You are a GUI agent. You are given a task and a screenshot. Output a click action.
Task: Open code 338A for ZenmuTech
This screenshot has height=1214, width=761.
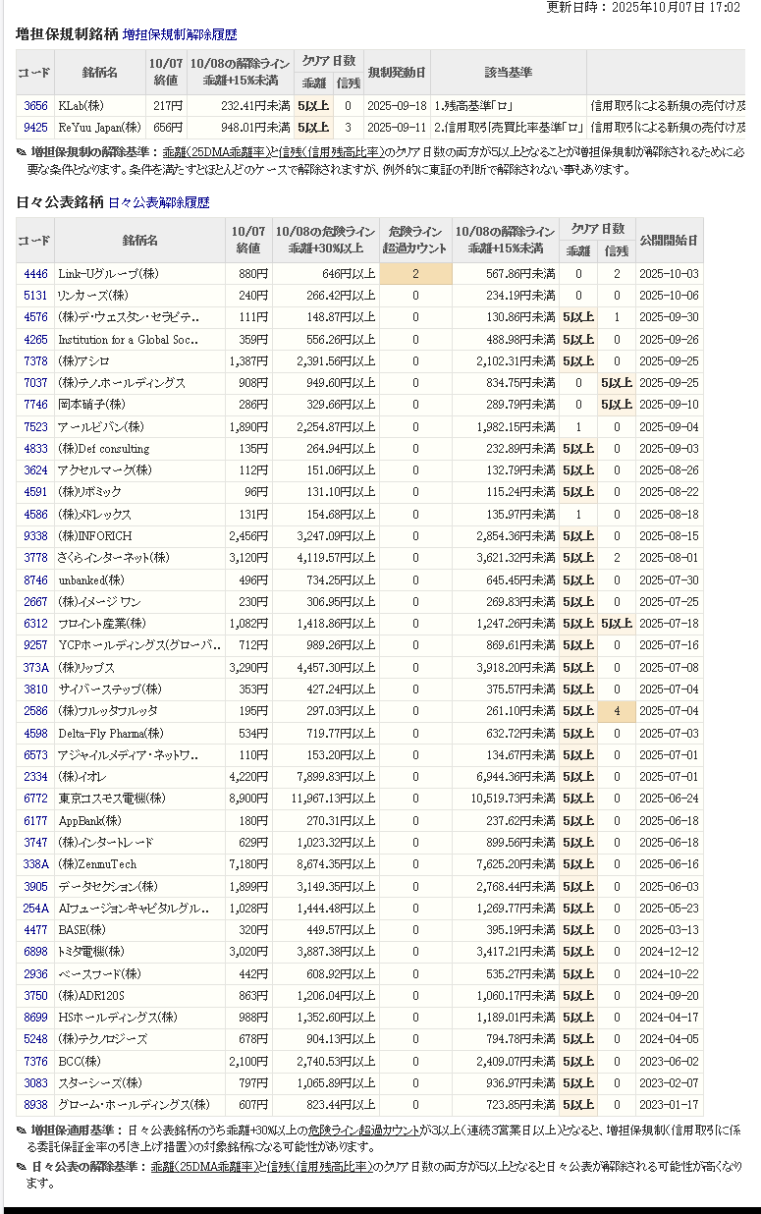[35, 864]
